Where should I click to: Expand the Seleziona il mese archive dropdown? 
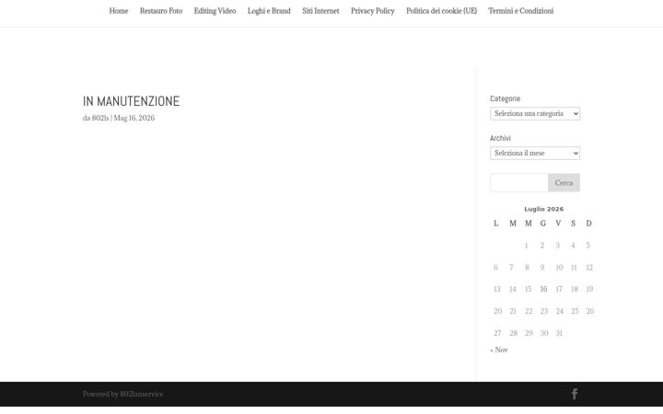[535, 153]
